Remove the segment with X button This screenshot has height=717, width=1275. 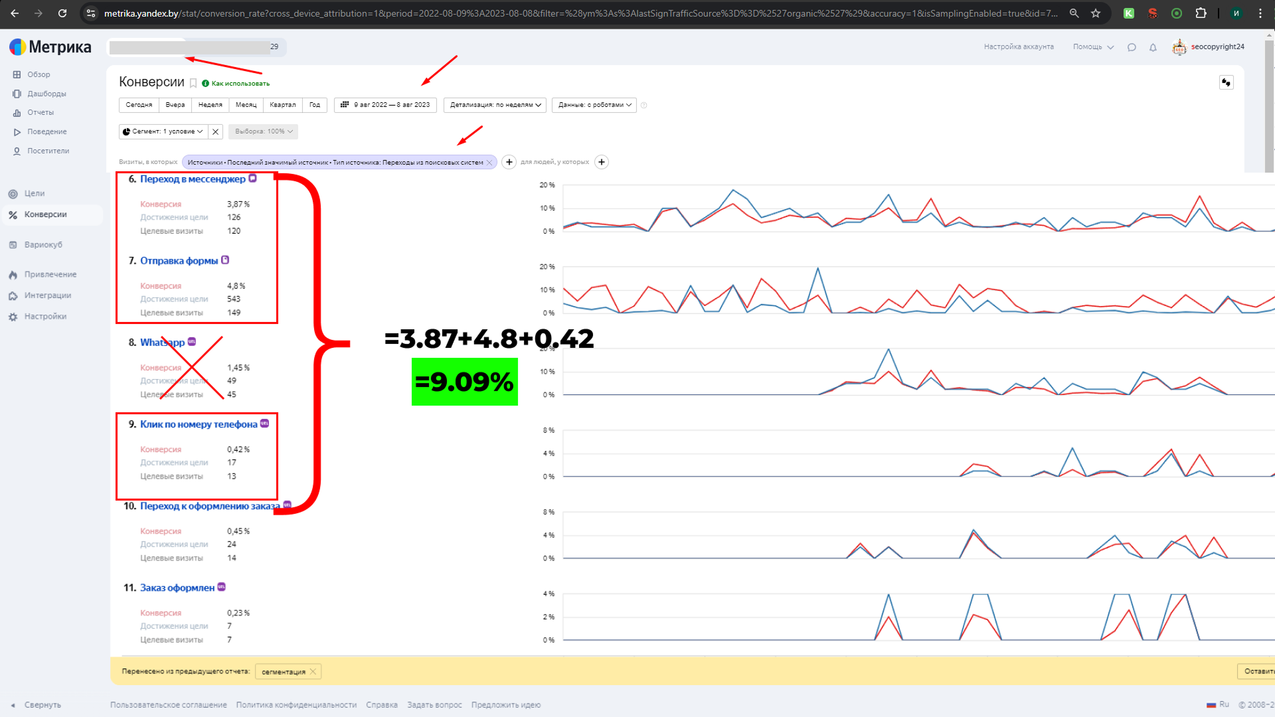click(215, 131)
